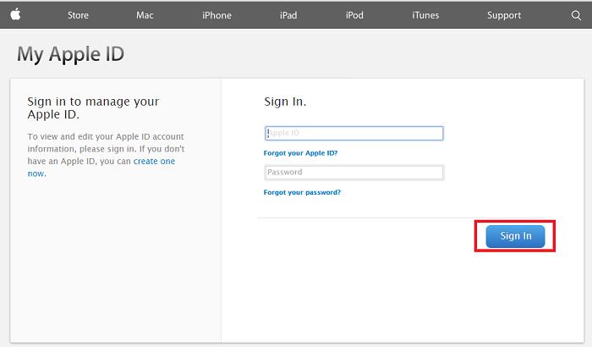This screenshot has width=592, height=347.
Task: Click the Sign In. form heading
Action: tap(285, 102)
